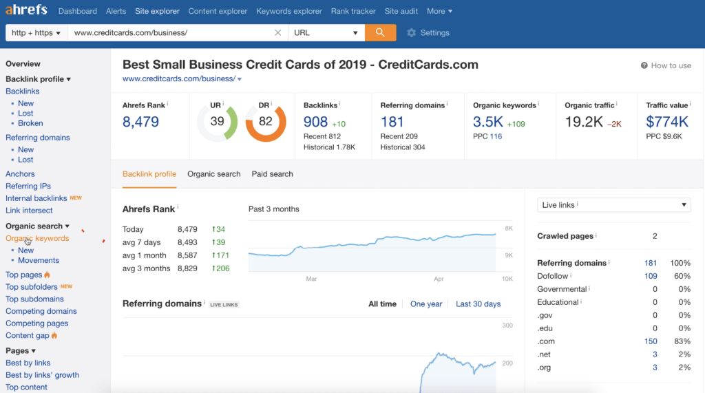Click the 3.5K organic keywords count
Image resolution: width=705 pixels, height=393 pixels.
[488, 122]
